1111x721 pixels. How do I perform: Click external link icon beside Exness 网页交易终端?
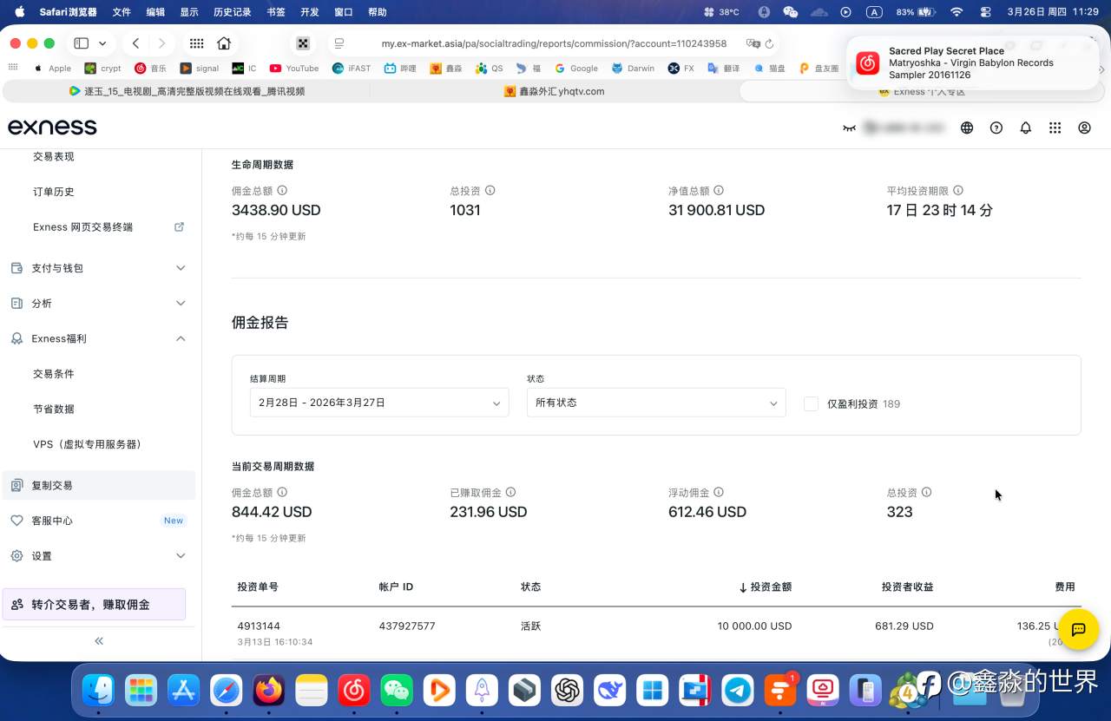(x=179, y=226)
